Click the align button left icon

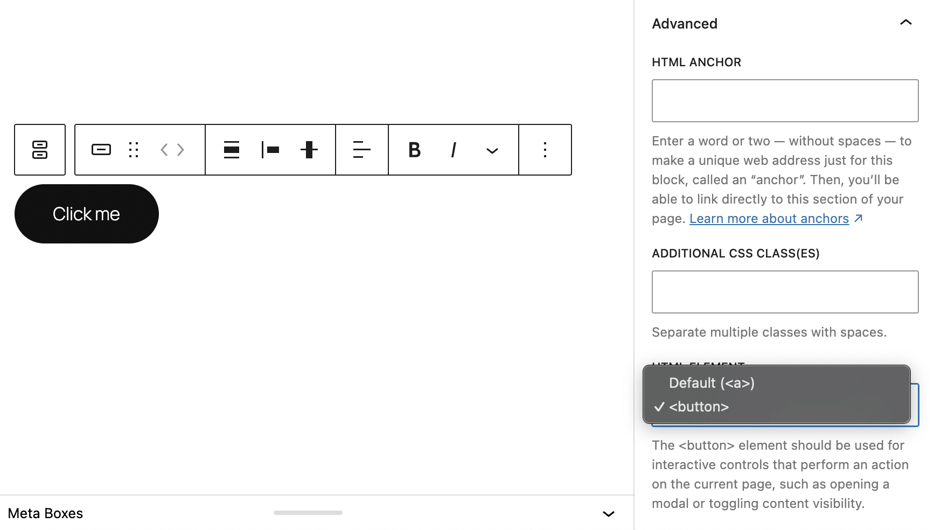271,150
